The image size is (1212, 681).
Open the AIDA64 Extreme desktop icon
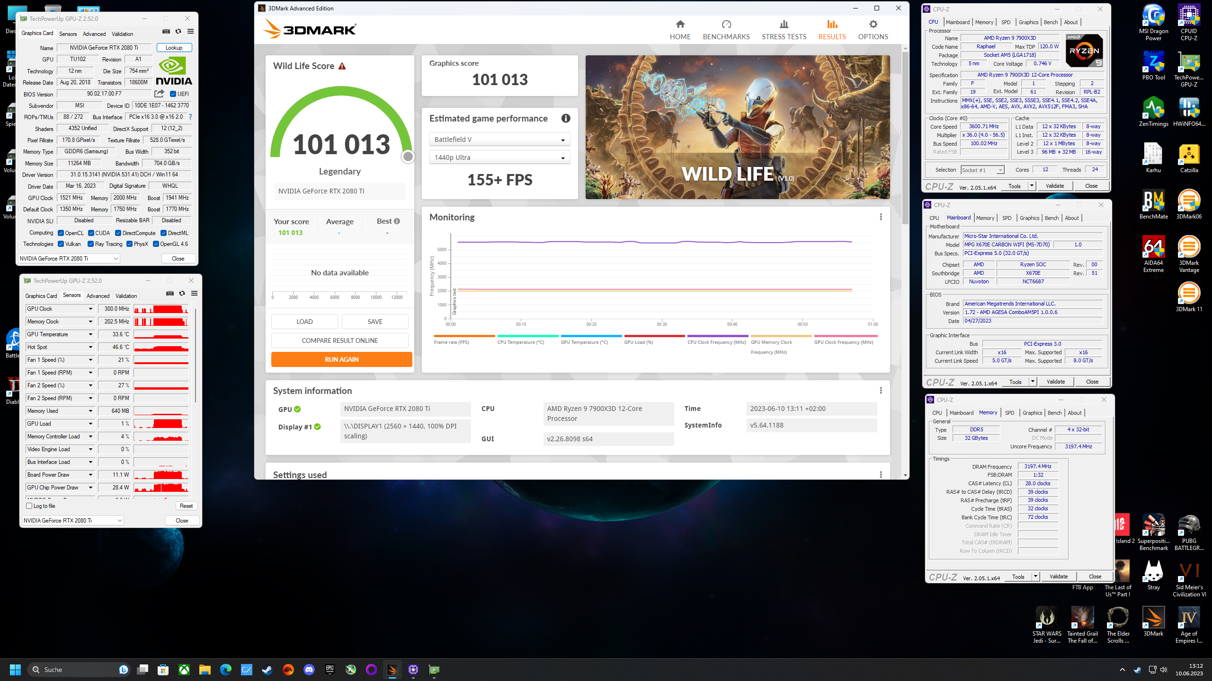(x=1153, y=254)
